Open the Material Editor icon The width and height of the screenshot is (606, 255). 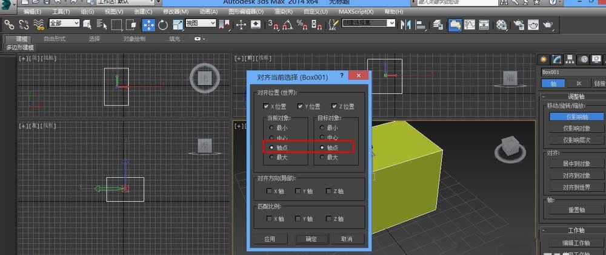tap(501, 25)
